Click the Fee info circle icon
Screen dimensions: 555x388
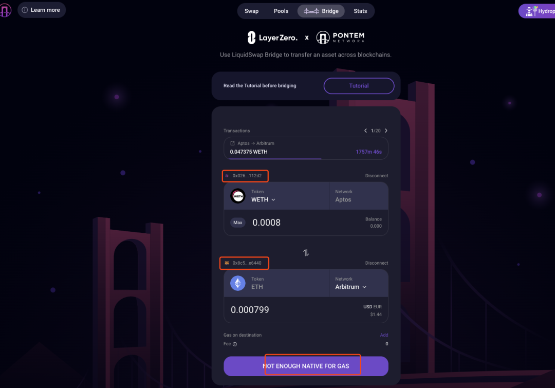tap(235, 344)
